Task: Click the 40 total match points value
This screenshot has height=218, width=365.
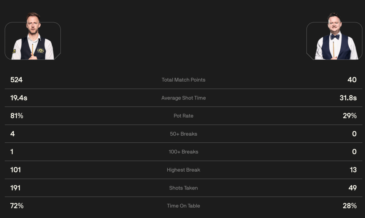Action: click(352, 80)
